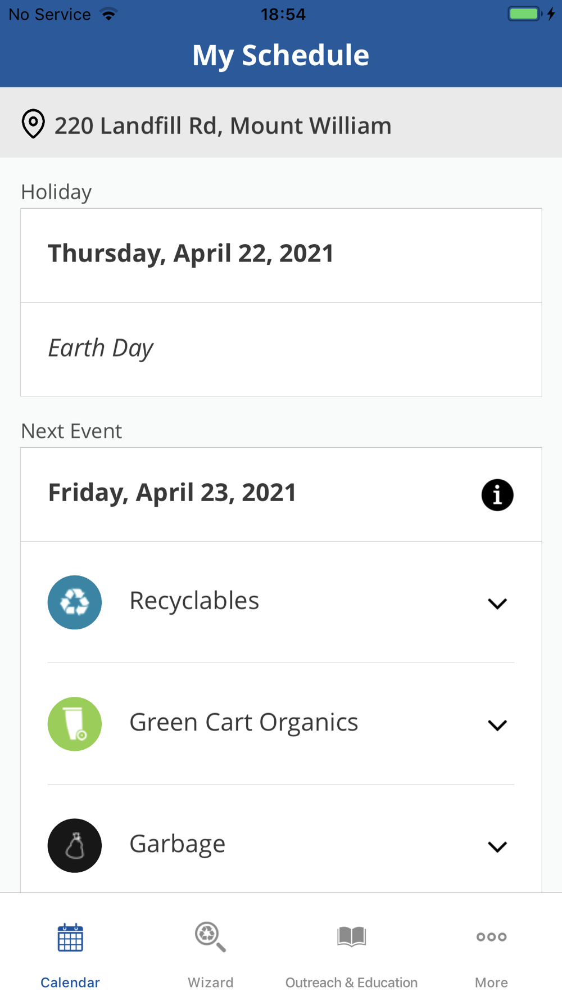Tap the blue Recyclables recycling icon

pos(75,602)
